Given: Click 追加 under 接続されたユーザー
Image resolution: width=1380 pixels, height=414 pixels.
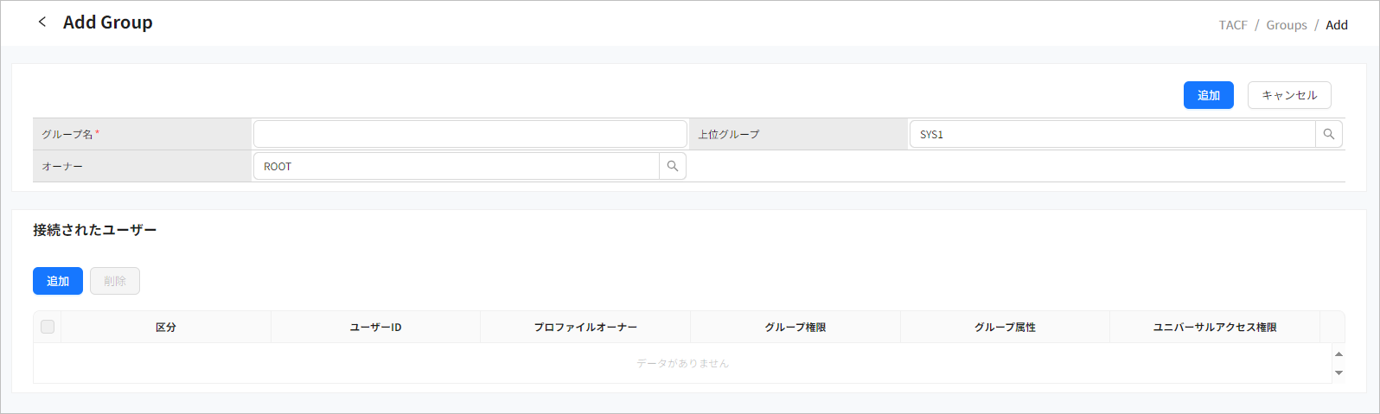Looking at the screenshot, I should pos(58,281).
